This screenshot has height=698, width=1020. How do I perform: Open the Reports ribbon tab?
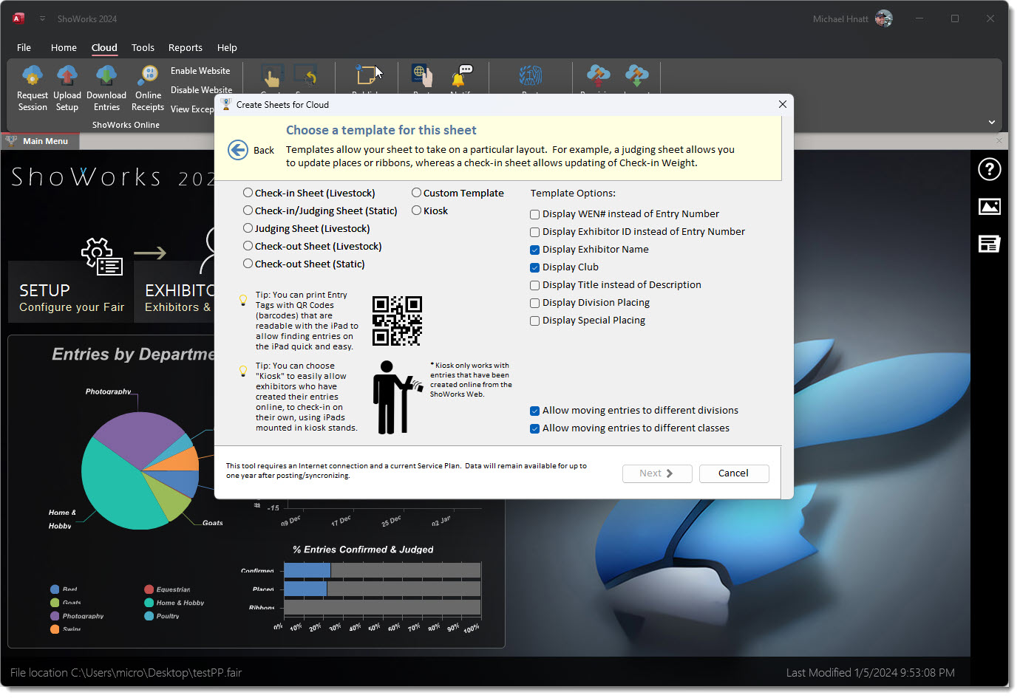pos(185,47)
